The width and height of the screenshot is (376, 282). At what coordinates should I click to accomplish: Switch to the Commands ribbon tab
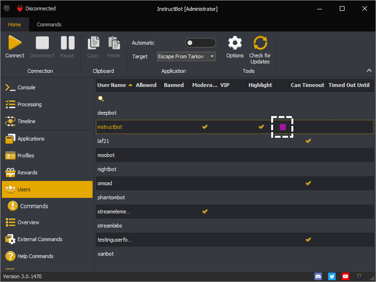49,24
